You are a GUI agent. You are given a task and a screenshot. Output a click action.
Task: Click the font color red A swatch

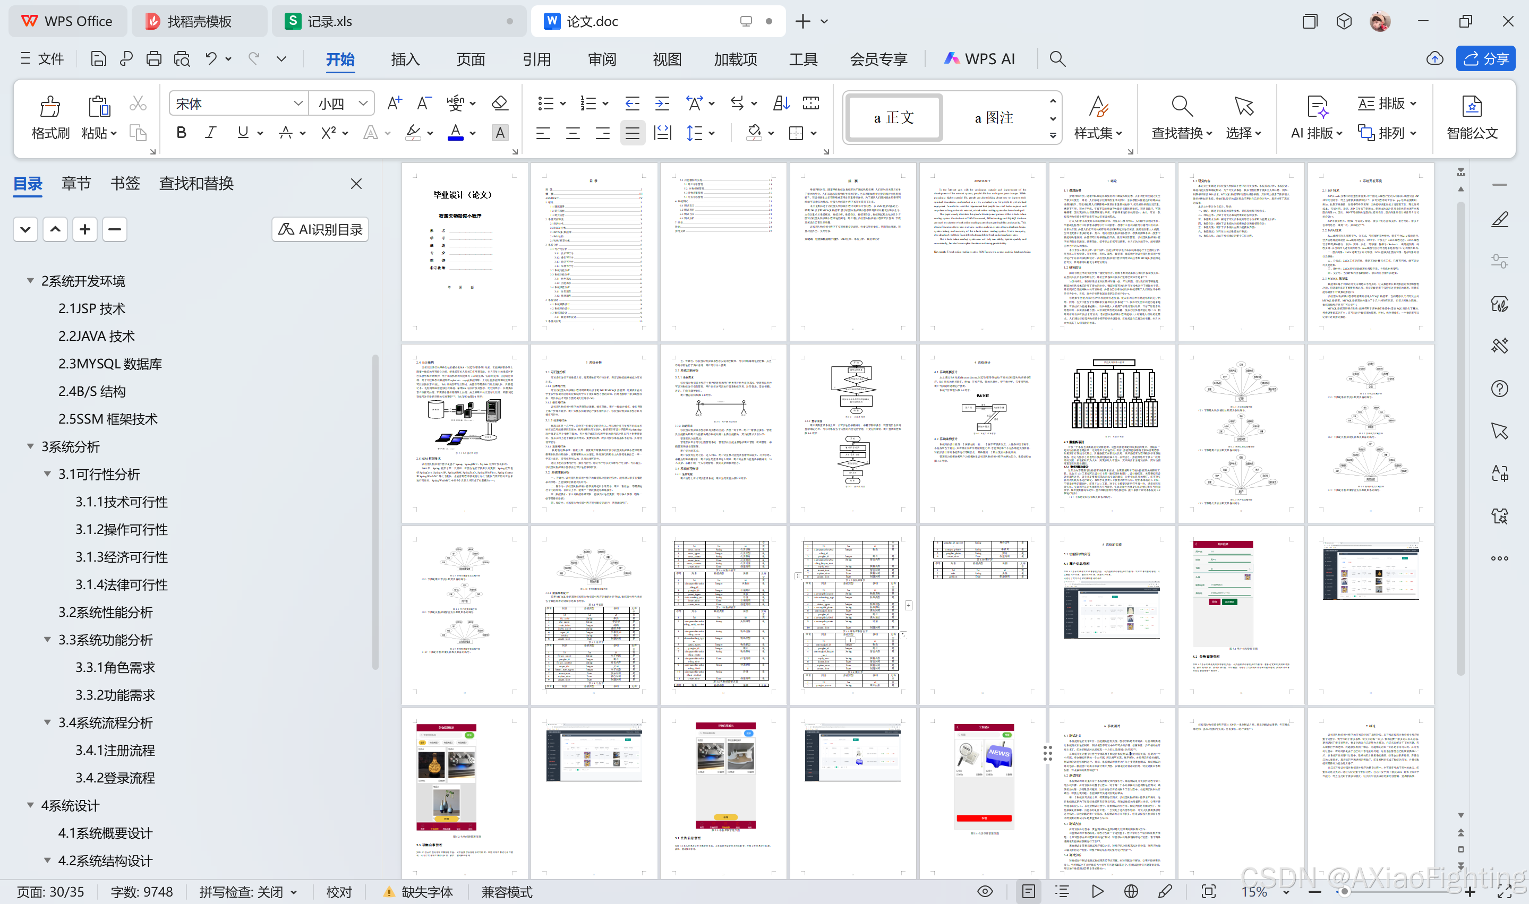click(x=455, y=133)
